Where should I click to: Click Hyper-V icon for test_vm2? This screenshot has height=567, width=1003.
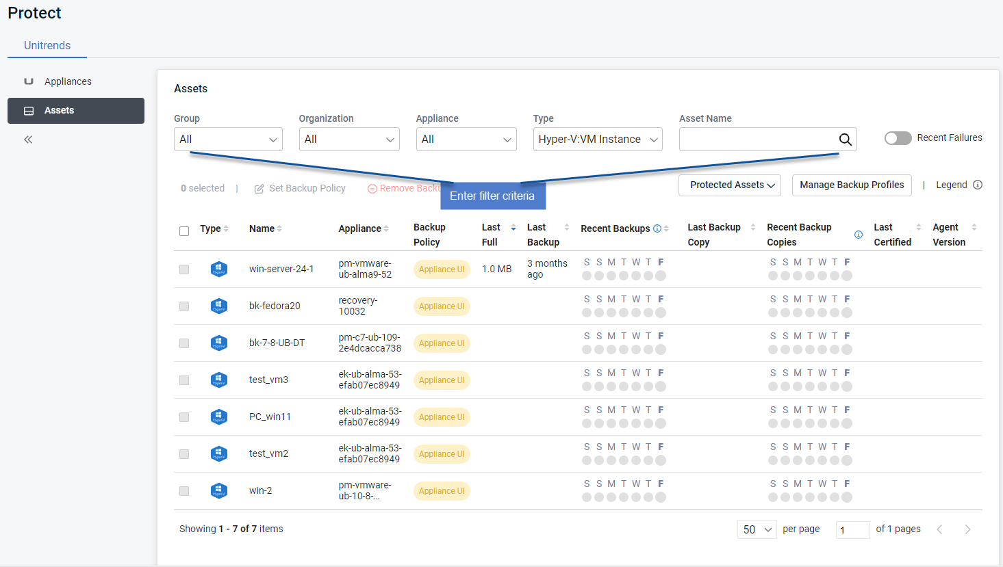[x=219, y=454]
